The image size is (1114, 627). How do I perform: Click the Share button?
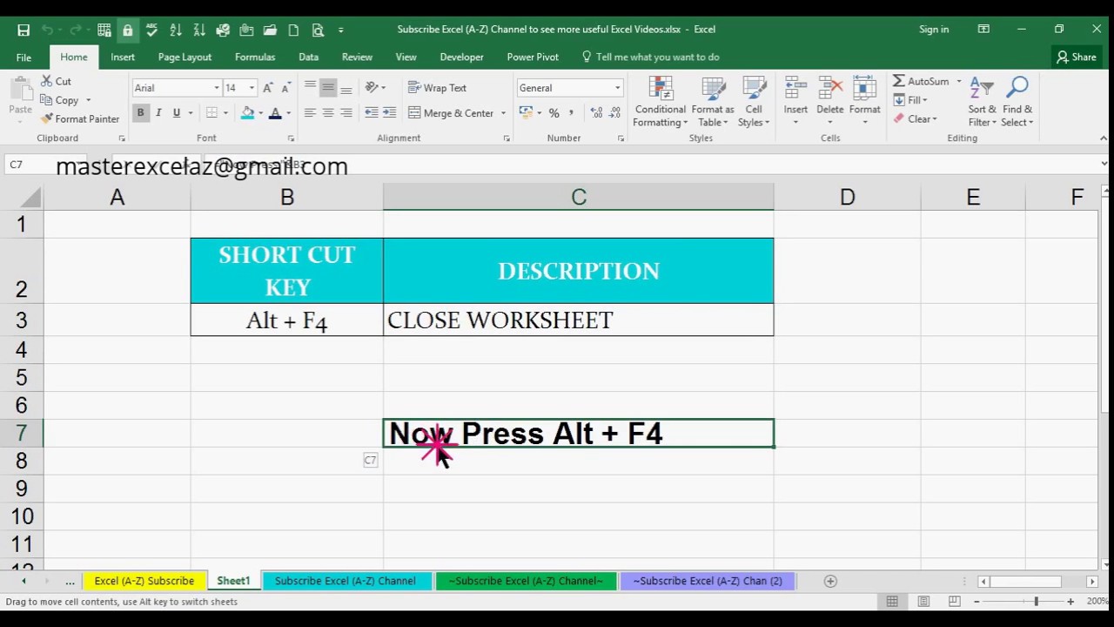1077,57
